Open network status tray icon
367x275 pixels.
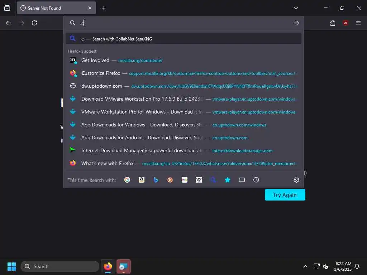316,266
